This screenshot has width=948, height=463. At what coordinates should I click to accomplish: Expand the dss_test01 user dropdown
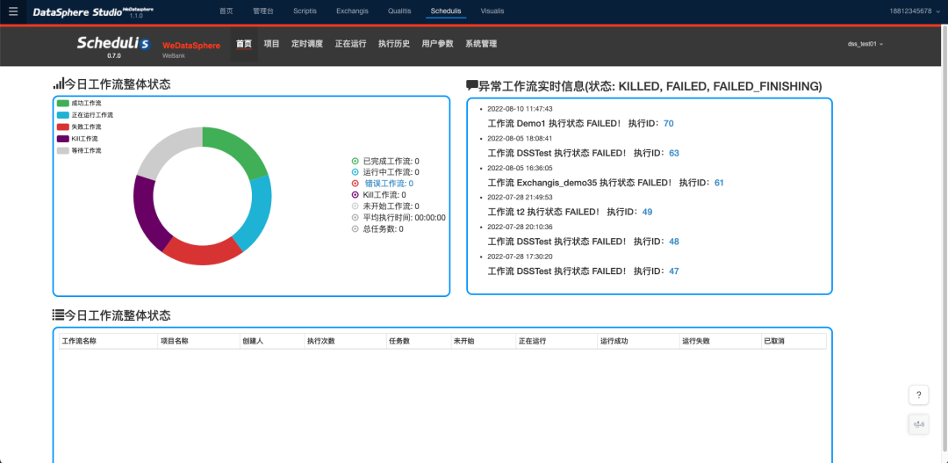click(865, 44)
